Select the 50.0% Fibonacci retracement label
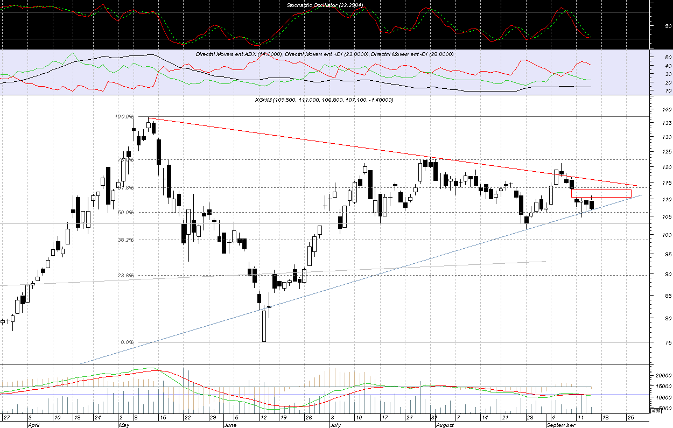 coord(125,212)
